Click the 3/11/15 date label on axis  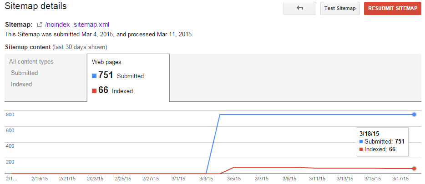[x=318, y=179]
